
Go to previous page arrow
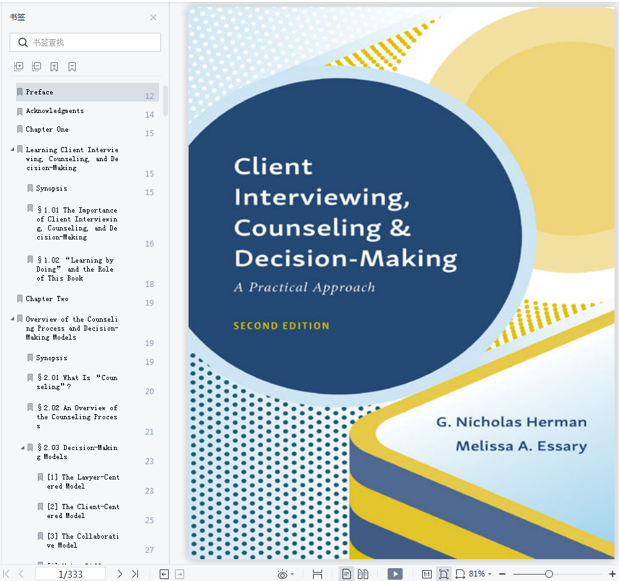pos(21,574)
